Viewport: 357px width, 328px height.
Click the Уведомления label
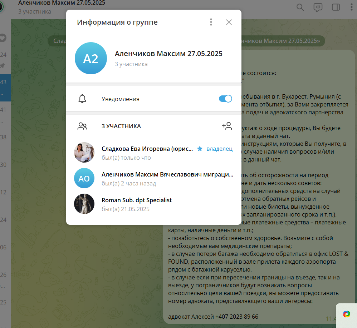pos(121,99)
